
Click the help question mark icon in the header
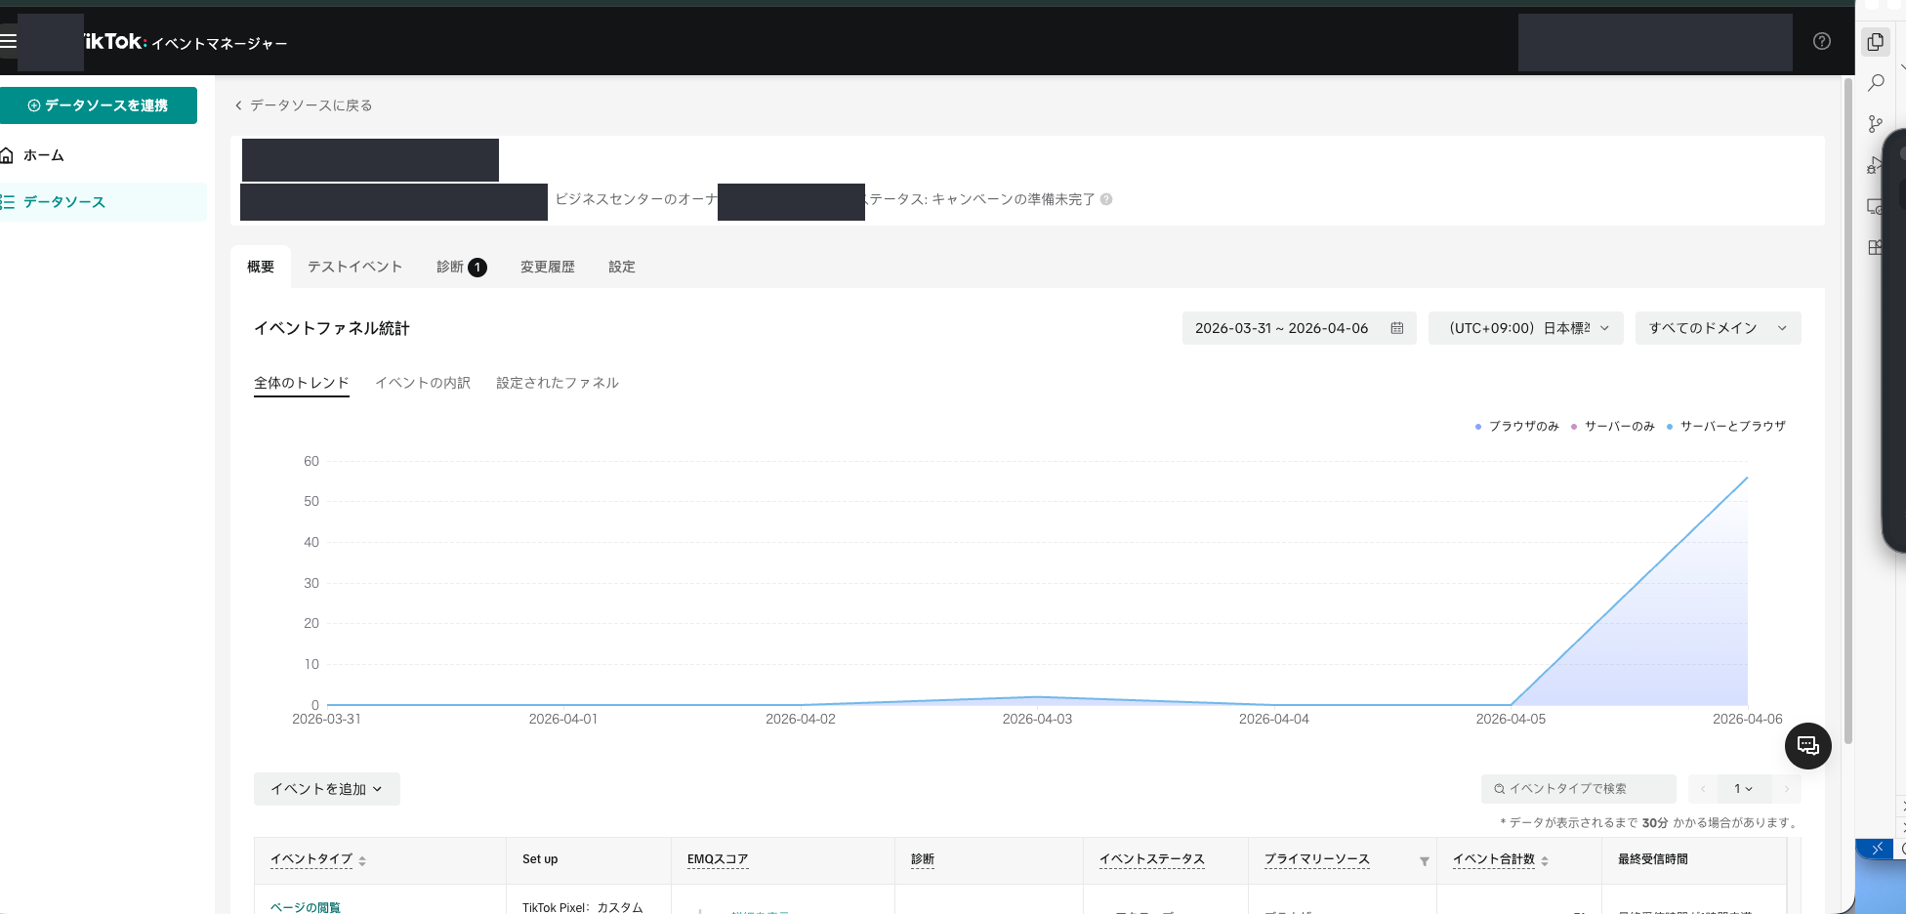(x=1821, y=41)
